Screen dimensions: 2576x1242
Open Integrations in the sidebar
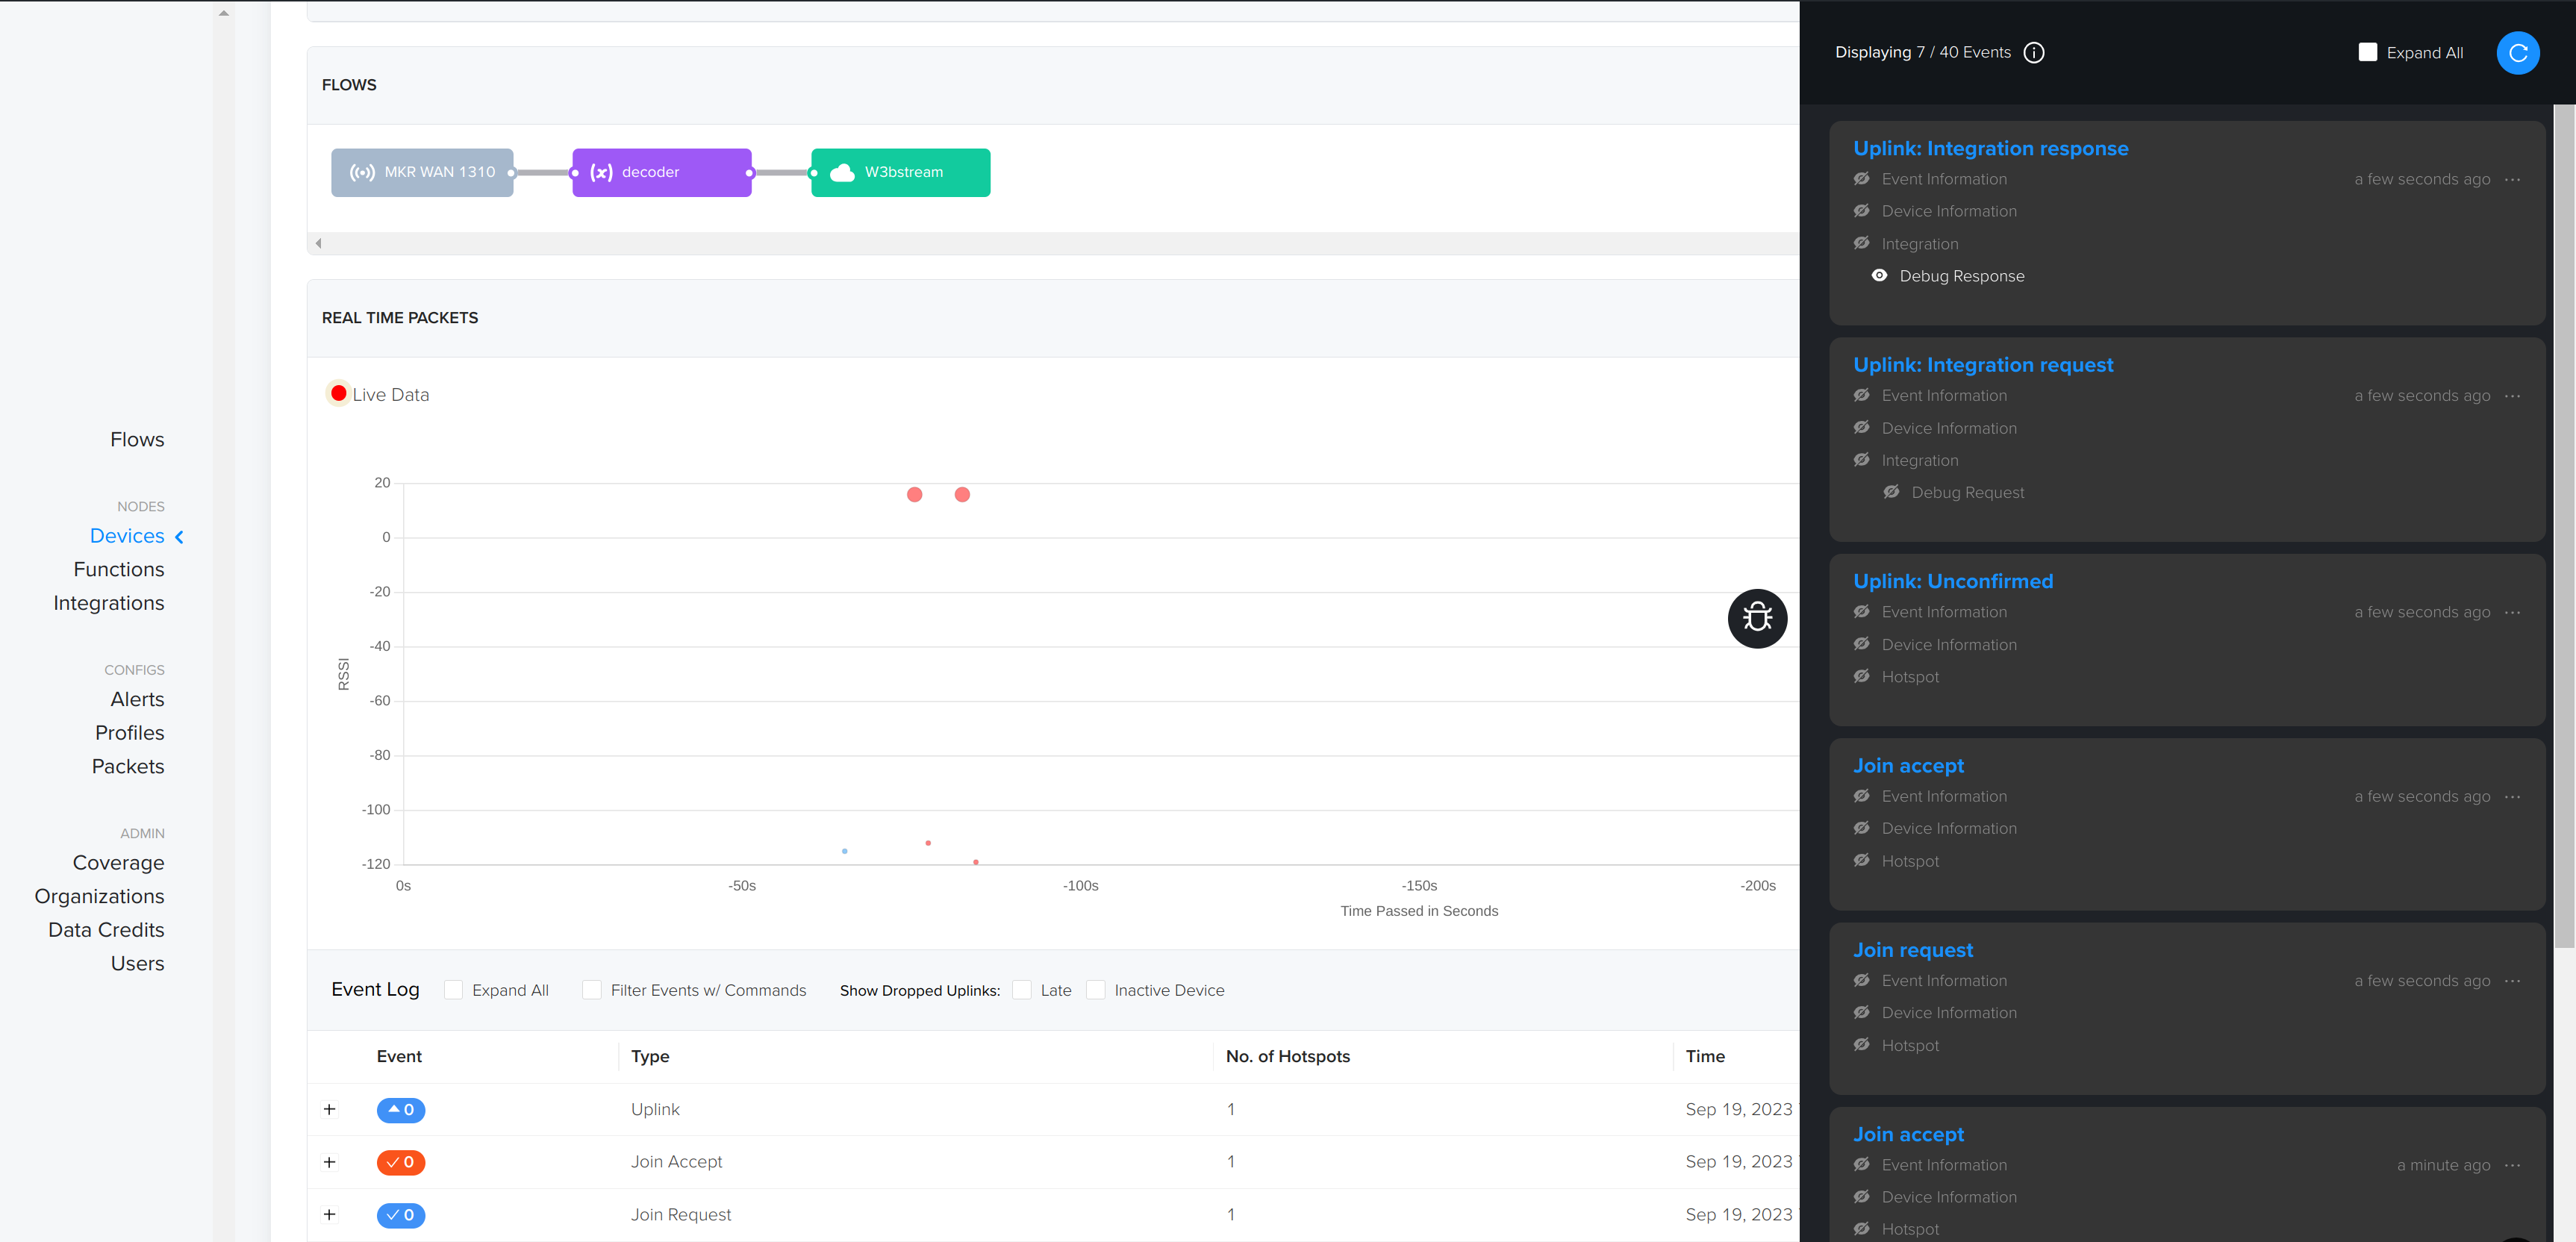pyautogui.click(x=108, y=603)
